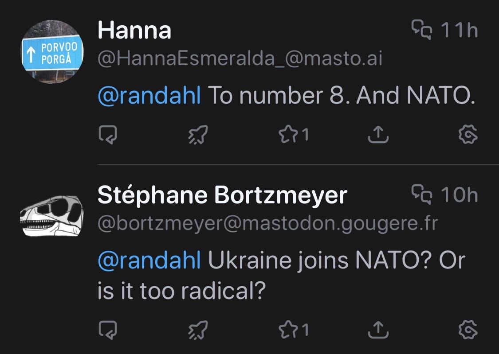Share Stéphane Bortzmeyer's post
Screen dimensions: 499x354
click(378, 329)
